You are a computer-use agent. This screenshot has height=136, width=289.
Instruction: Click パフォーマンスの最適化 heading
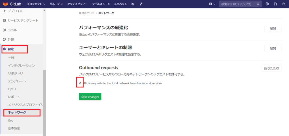click(103, 28)
